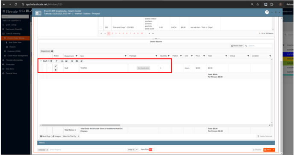The height and width of the screenshot is (155, 294).
Task: Click the Delete Selected button
Action: pyautogui.click(x=265, y=136)
